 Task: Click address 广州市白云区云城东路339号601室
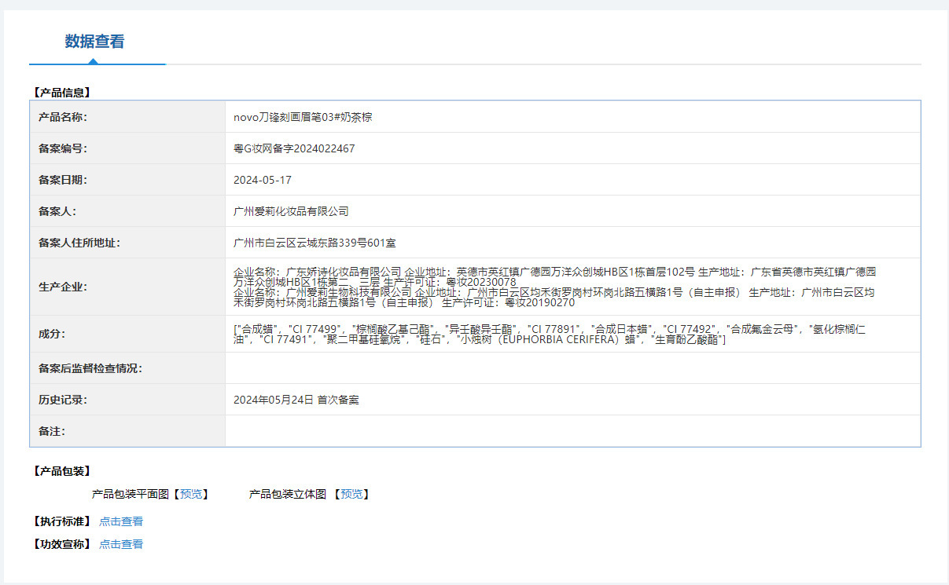click(314, 243)
